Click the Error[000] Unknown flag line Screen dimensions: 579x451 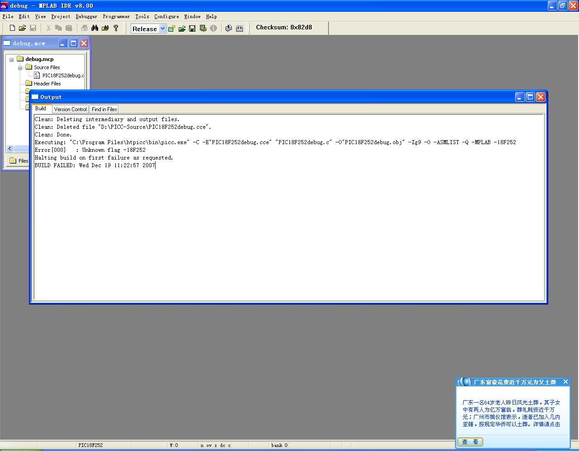pos(90,150)
